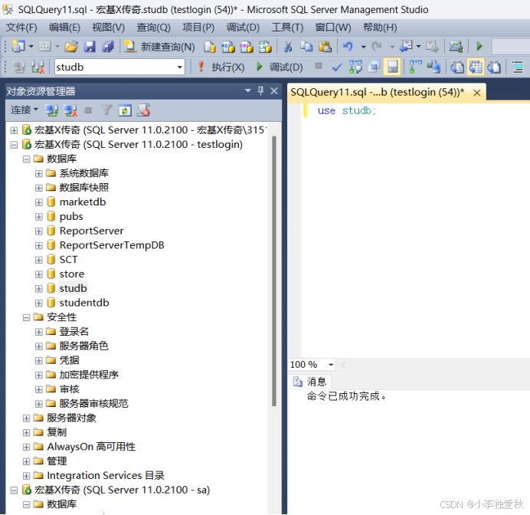Screen dimensions: 530x515
Task: Select the 服务器角色 folder
Action: 83,346
